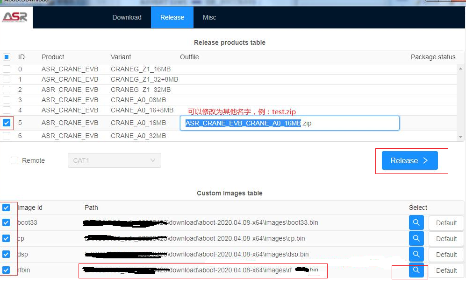Reset boot33 path with Default button

coord(446,223)
